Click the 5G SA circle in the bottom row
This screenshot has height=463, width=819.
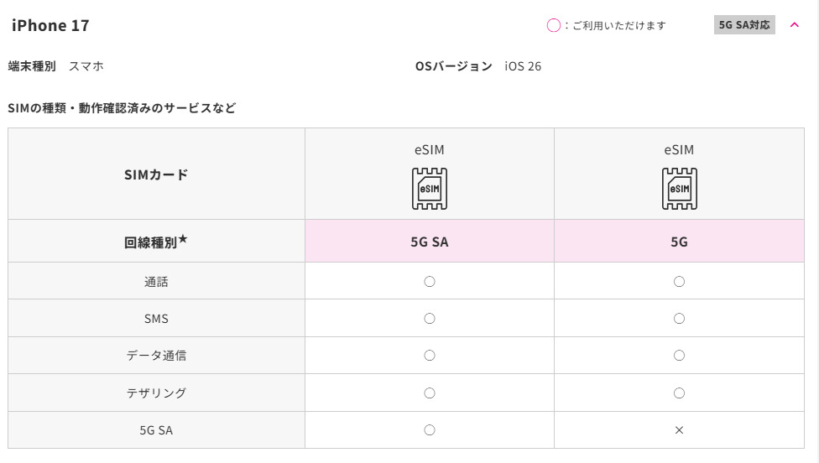tap(430, 430)
